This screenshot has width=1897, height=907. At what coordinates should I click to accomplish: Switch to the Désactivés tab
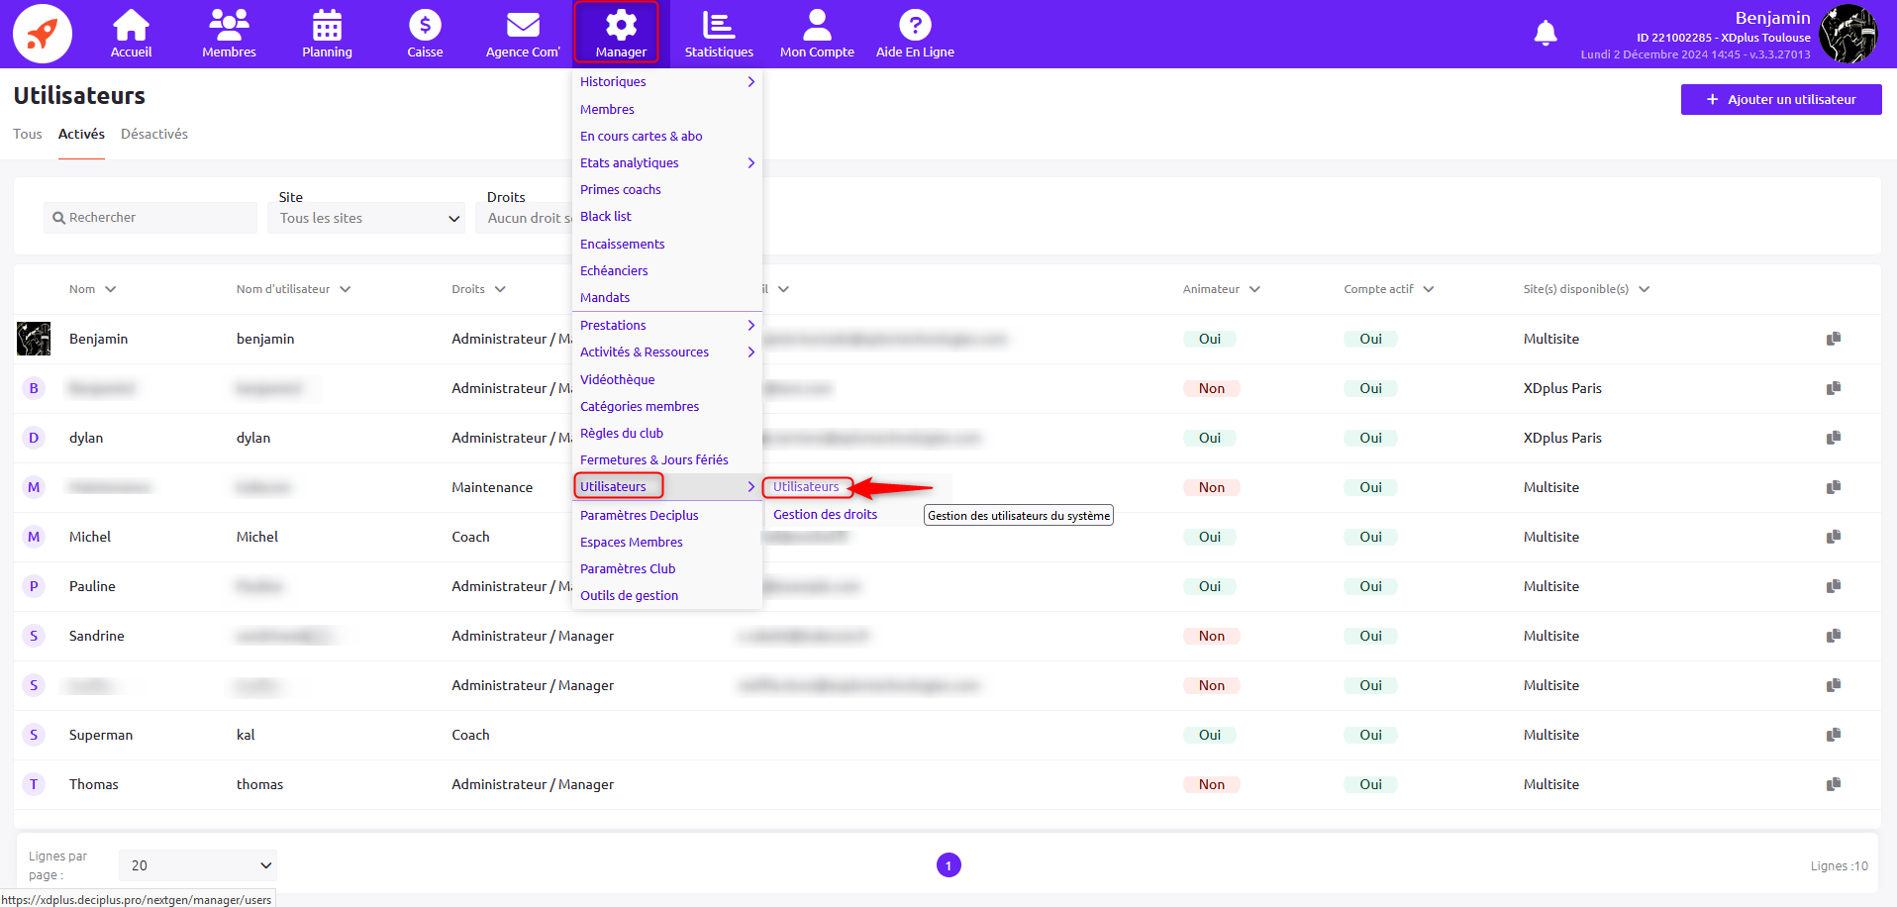154,134
